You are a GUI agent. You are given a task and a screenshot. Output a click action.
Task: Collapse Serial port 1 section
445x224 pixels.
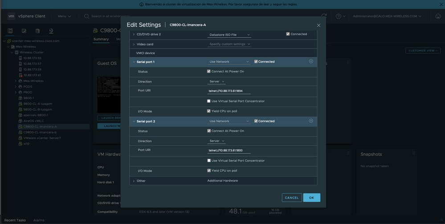[x=134, y=62]
